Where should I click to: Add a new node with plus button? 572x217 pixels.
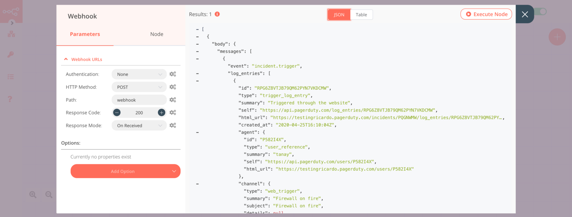pos(557,37)
